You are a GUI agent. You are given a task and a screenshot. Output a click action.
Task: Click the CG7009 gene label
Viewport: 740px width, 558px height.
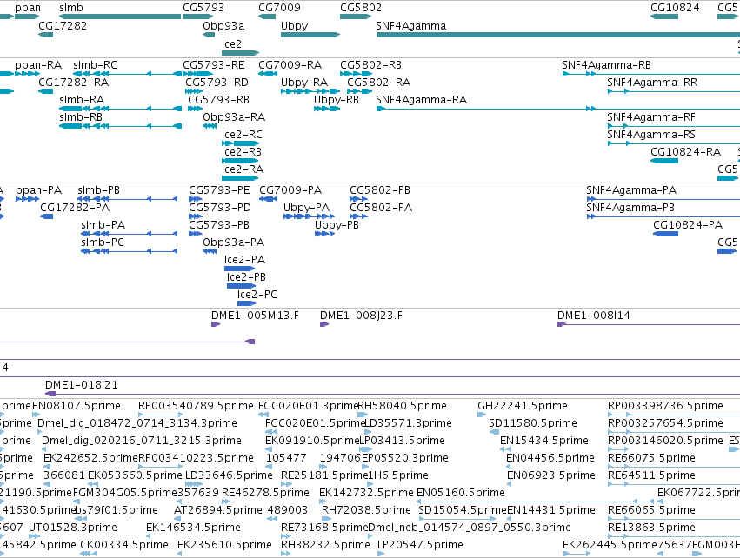pyautogui.click(x=279, y=8)
